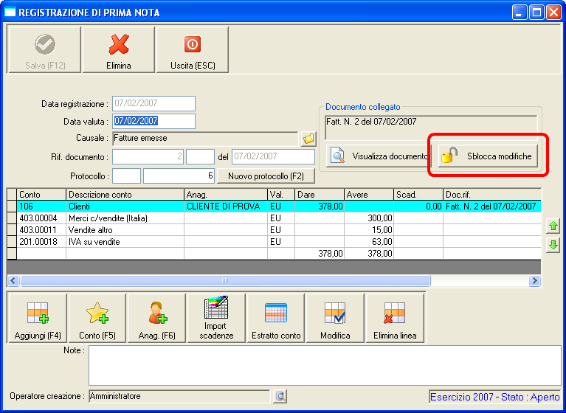Click the Avere column header
Image resolution: width=566 pixels, height=413 pixels.
(369, 195)
